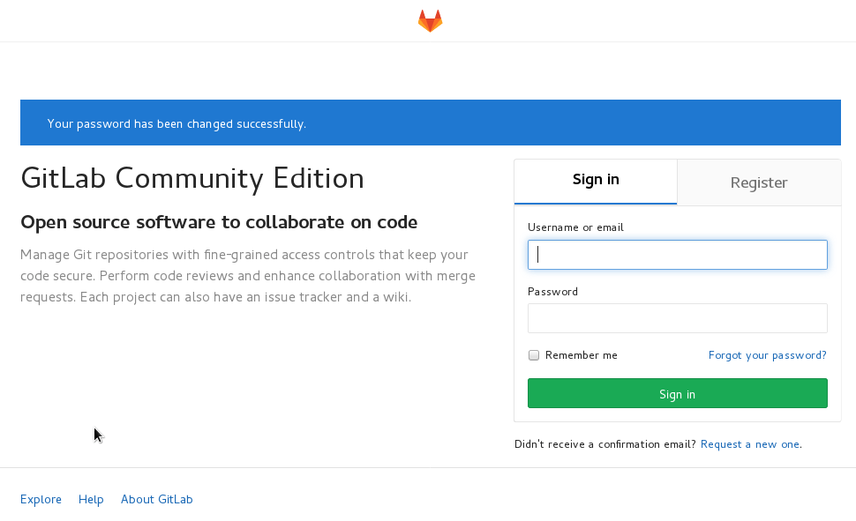Open the Help footer link
Screen dimensions: 856x521
[x=91, y=499]
